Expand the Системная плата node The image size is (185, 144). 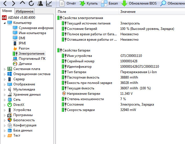pos(5,69)
